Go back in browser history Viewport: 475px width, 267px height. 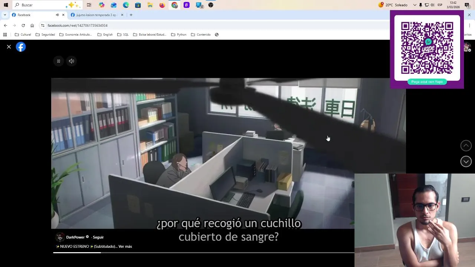pos(5,25)
